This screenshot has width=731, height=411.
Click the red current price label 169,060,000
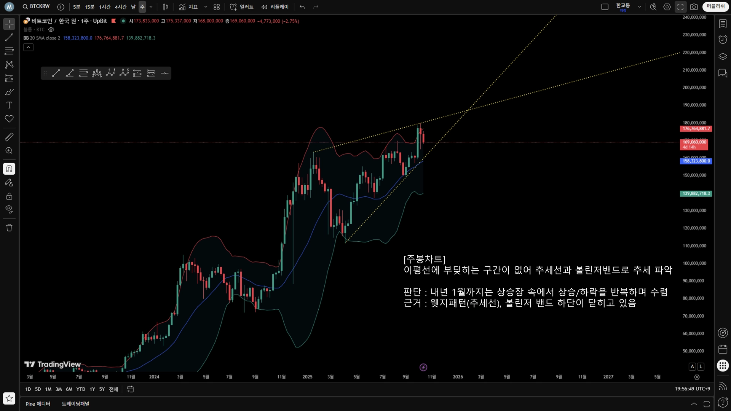pos(694,144)
